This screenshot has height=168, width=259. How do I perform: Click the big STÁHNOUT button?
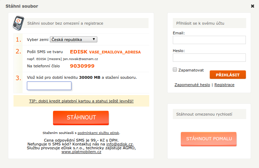tap(81, 118)
